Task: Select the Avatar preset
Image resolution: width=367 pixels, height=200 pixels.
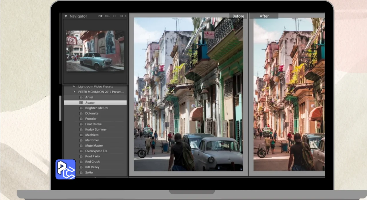Action: tap(90, 103)
